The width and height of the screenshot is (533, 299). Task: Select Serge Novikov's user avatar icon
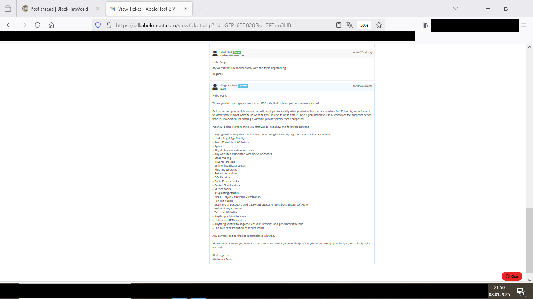coord(215,87)
